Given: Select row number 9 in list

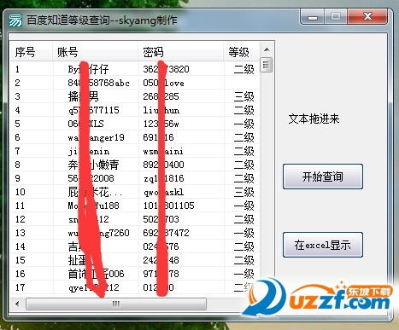Looking at the screenshot, I should pyautogui.click(x=134, y=178).
